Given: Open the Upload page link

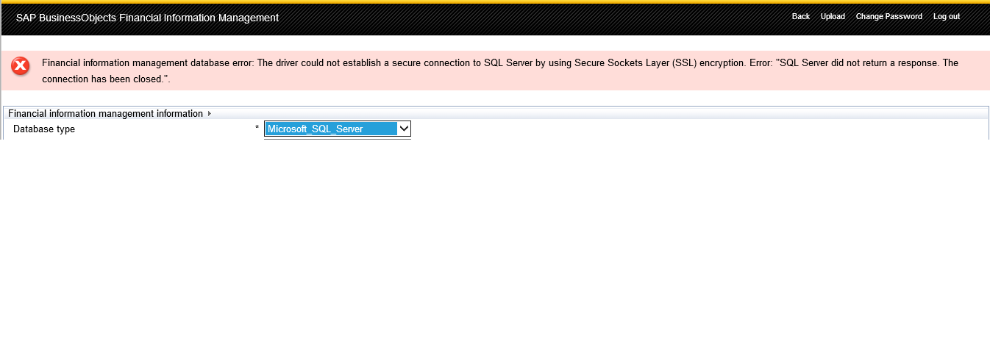Looking at the screenshot, I should 833,17.
